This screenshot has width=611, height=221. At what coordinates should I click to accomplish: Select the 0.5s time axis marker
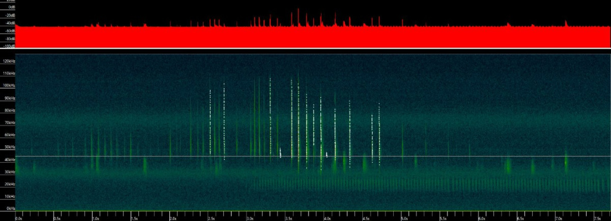(57, 219)
